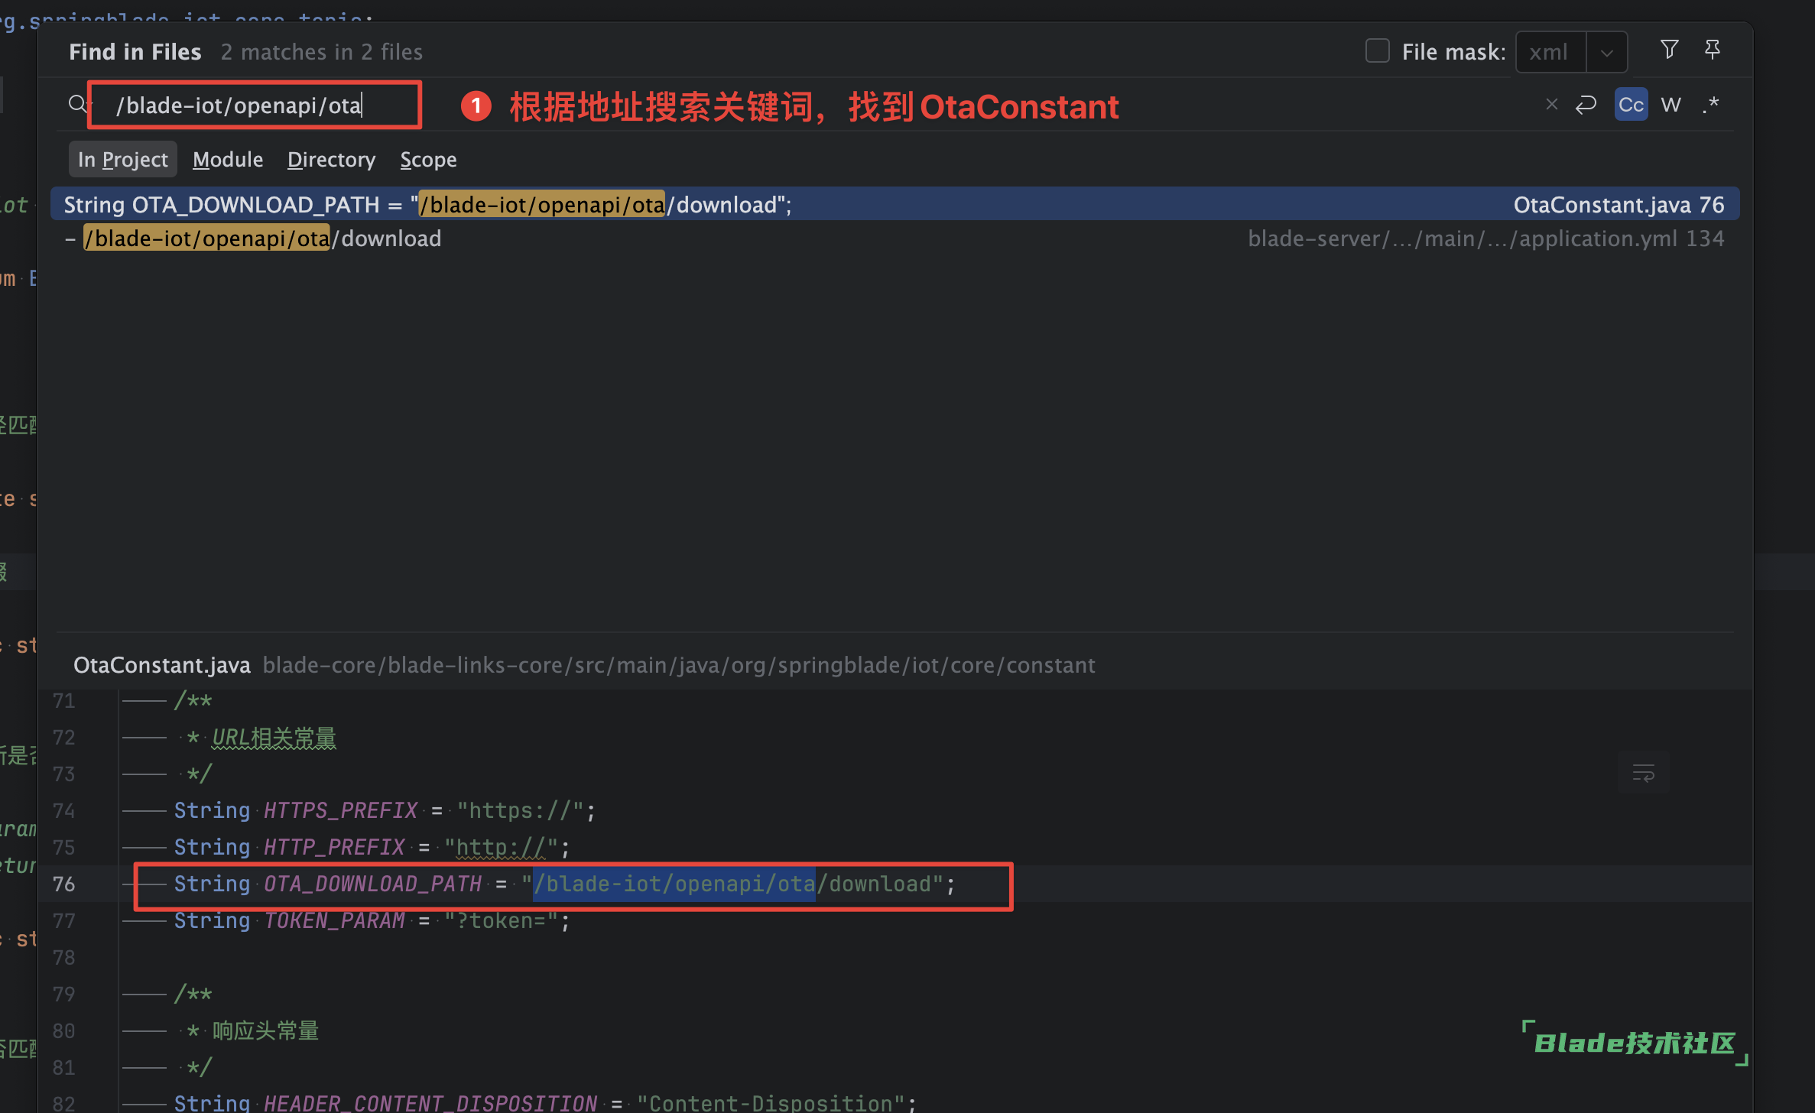Image resolution: width=1815 pixels, height=1113 pixels.
Task: Toggle Match Case (Cc) option
Action: 1631,104
